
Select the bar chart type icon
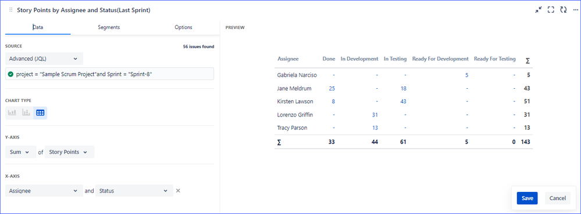coord(12,113)
